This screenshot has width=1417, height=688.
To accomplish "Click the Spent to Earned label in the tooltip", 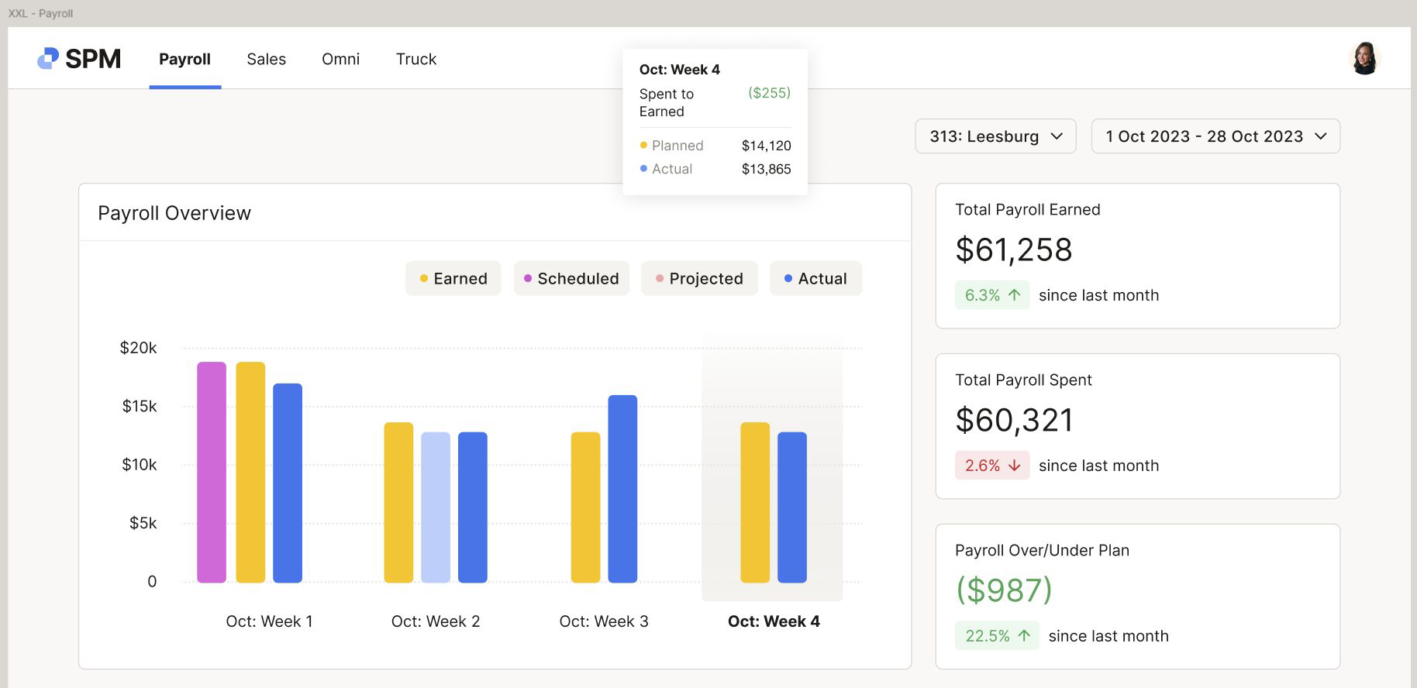I will pos(667,102).
